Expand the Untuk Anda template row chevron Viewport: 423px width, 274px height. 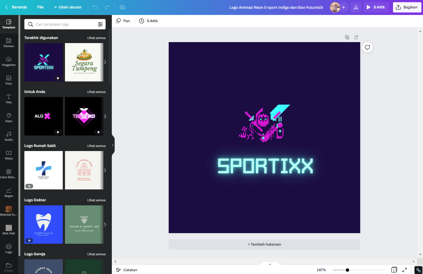point(105,116)
